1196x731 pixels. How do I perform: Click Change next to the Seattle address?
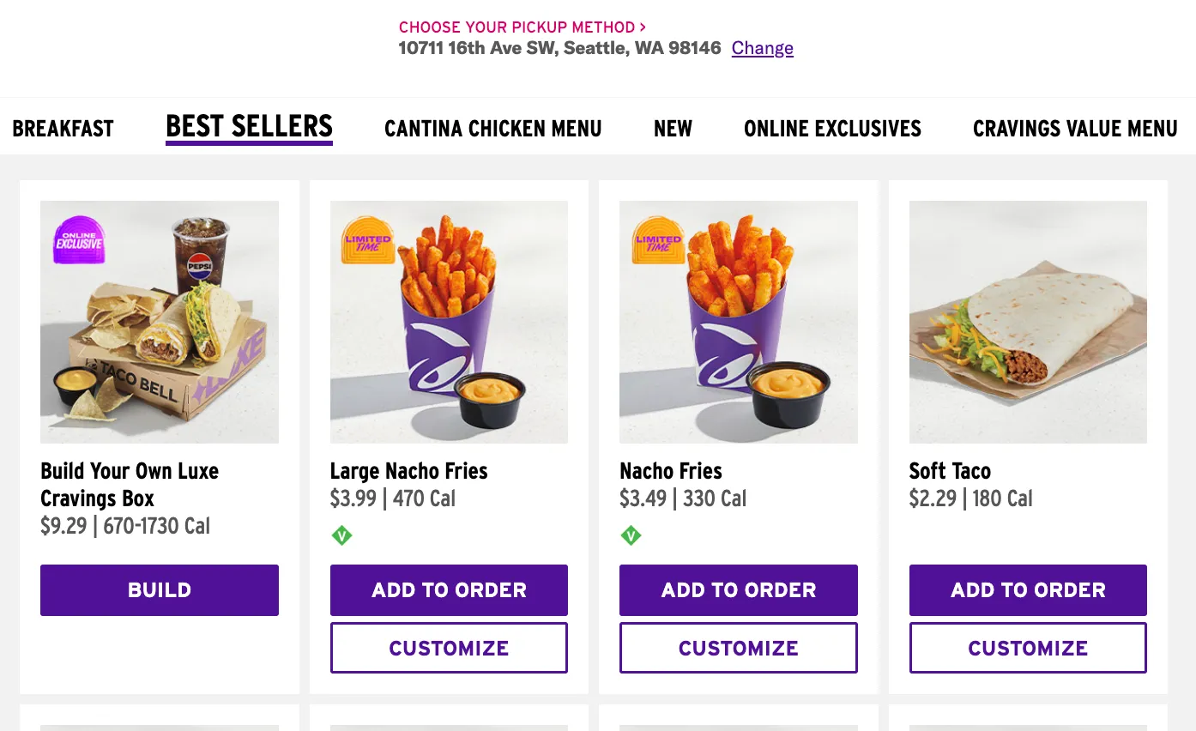point(762,48)
